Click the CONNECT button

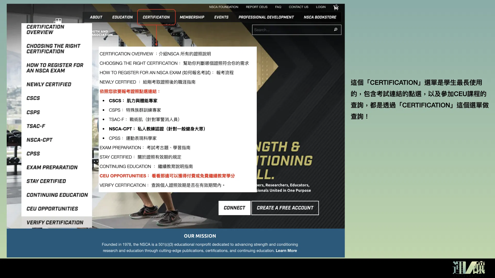pyautogui.click(x=234, y=208)
